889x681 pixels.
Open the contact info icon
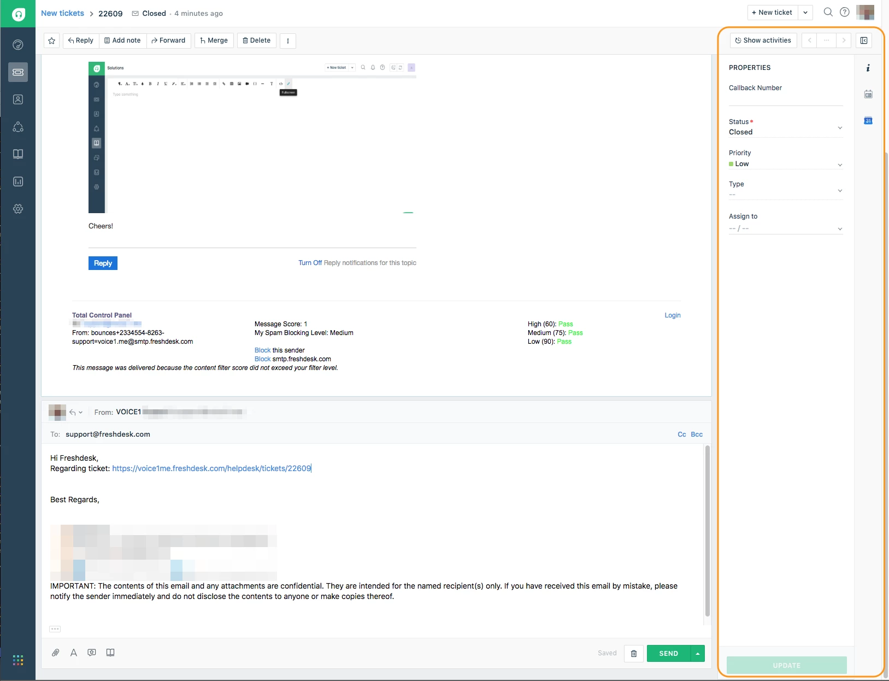click(x=868, y=68)
